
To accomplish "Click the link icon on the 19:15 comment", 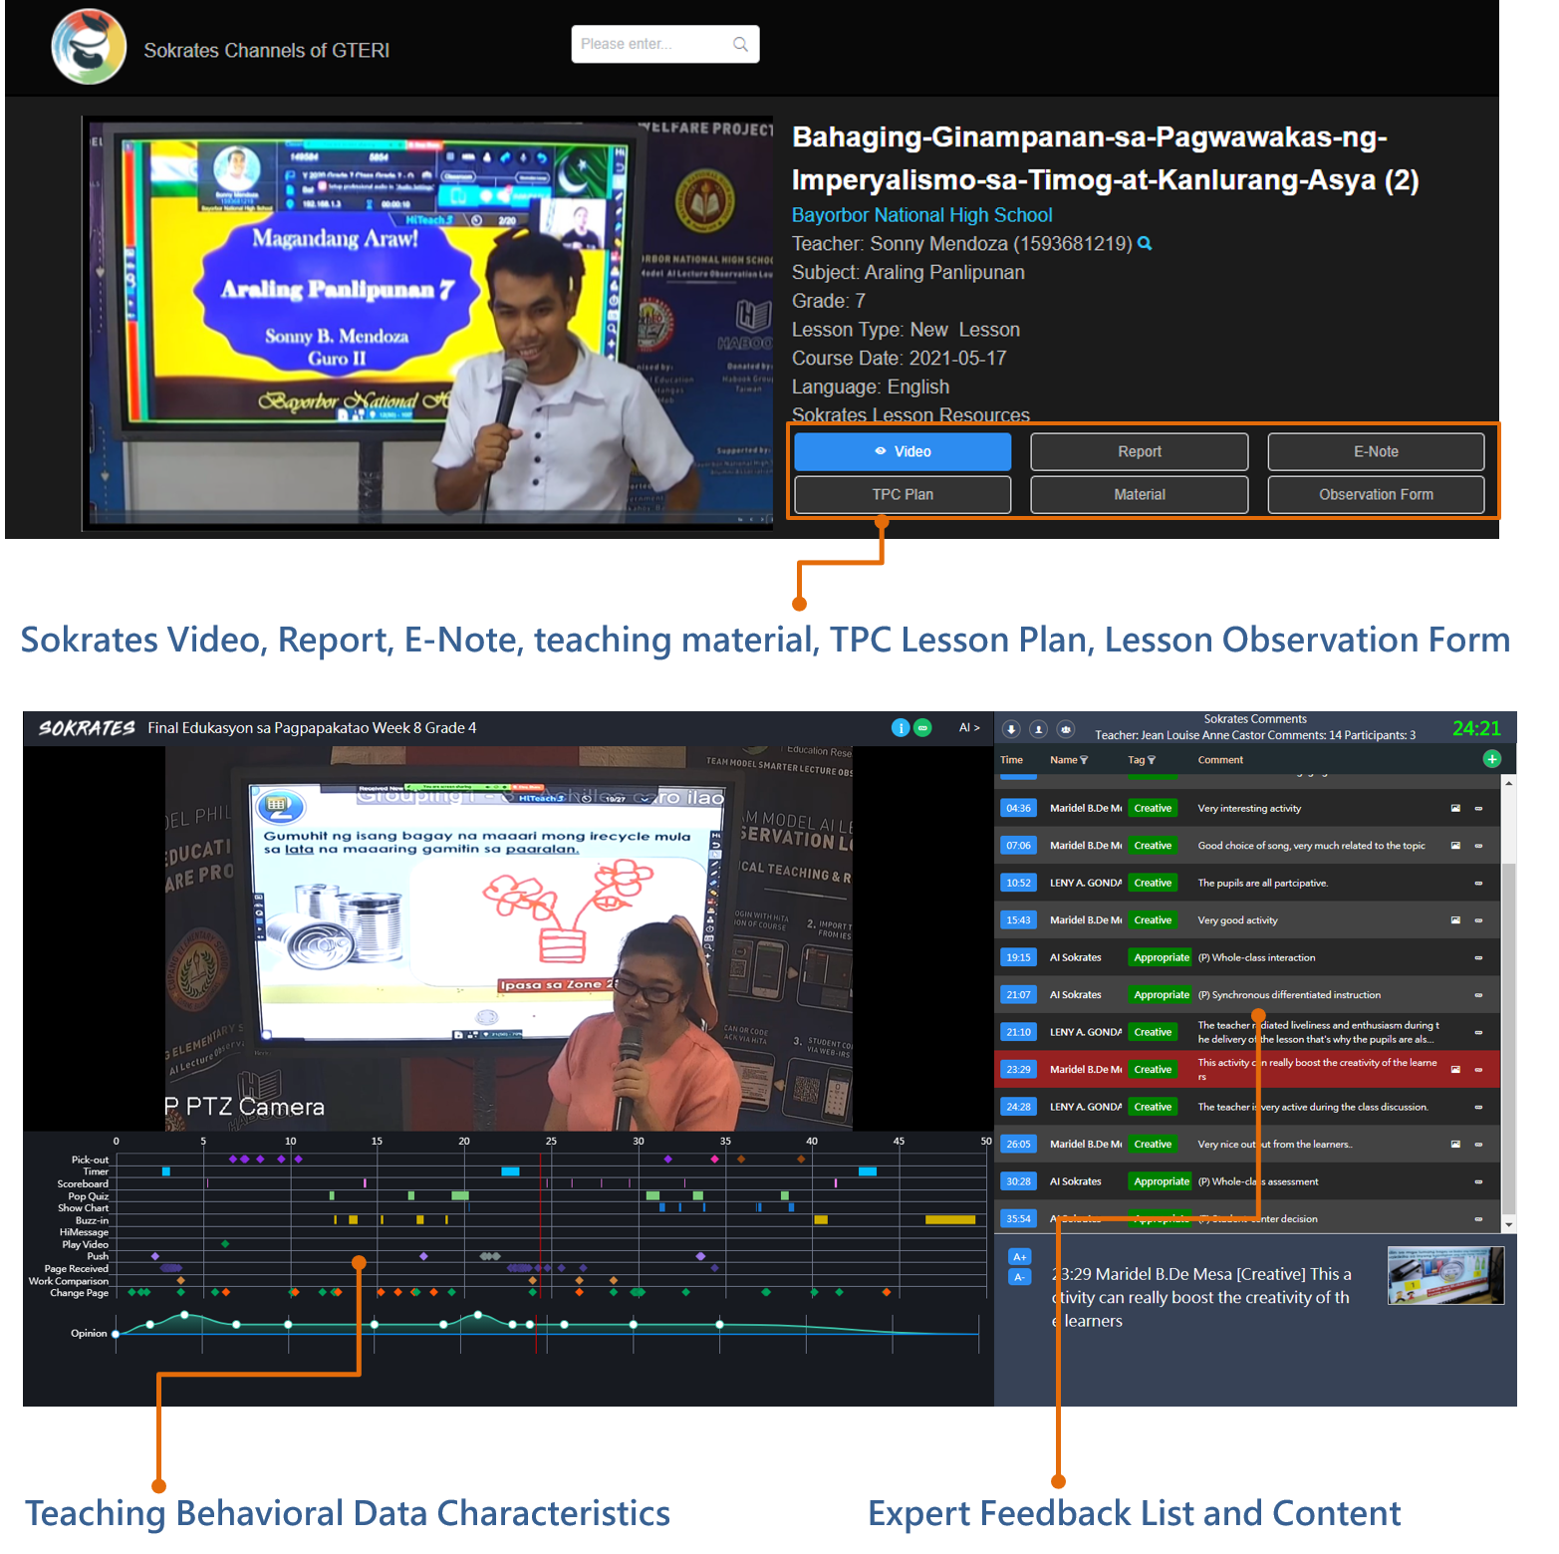I will 1478,957.
